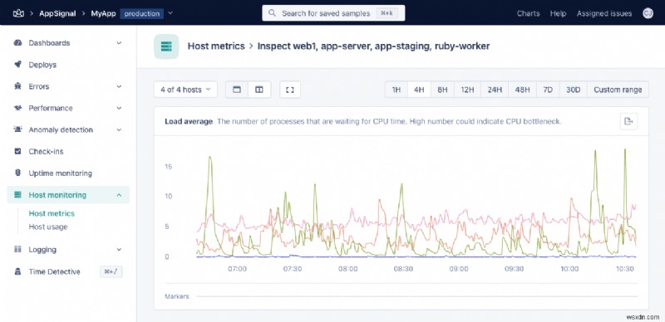Select the 24H time range
Image resolution: width=665 pixels, height=322 pixels.
tap(495, 90)
